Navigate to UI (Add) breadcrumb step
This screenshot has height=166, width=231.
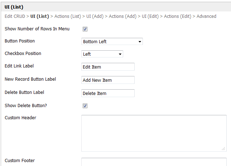(95, 16)
